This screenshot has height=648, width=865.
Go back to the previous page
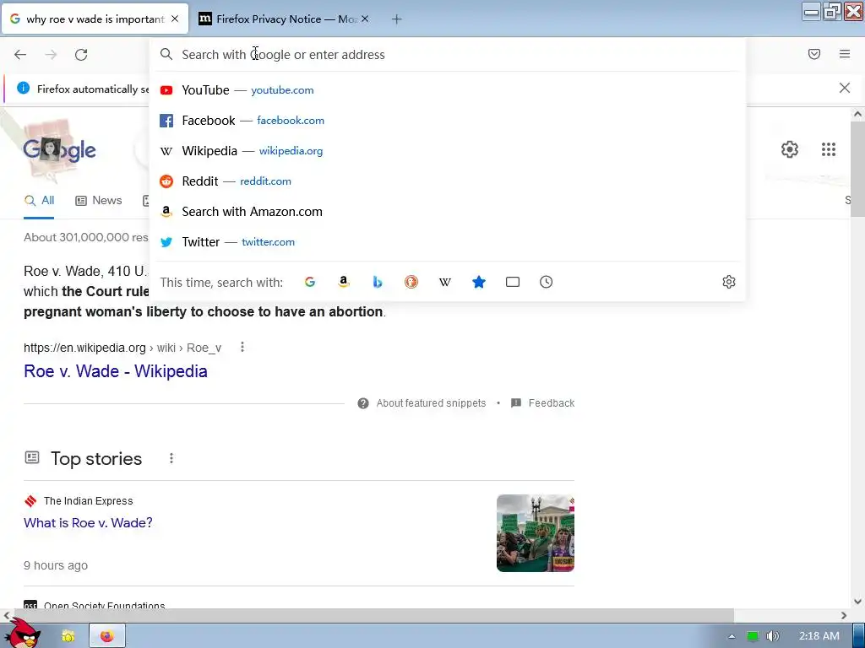click(20, 55)
